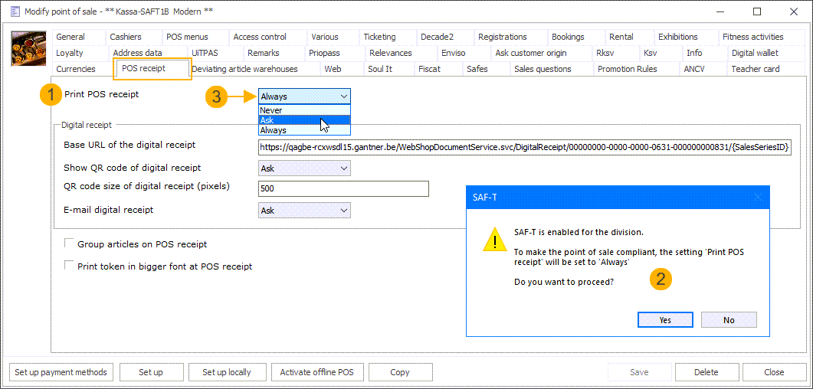Open the Registrations tab
Image resolution: width=813 pixels, height=389 pixels.
510,37
